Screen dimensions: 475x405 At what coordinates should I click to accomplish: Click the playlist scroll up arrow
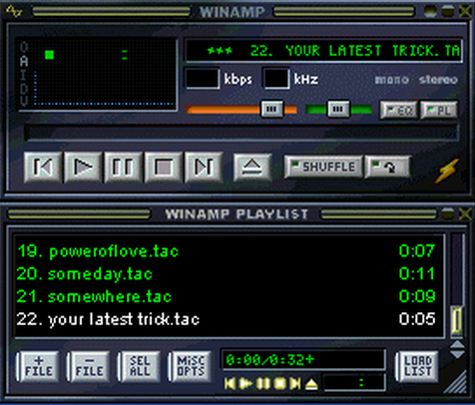pos(457,344)
